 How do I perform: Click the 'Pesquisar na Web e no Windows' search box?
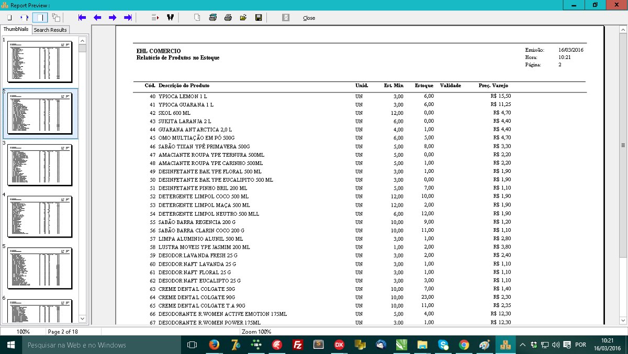point(100,345)
